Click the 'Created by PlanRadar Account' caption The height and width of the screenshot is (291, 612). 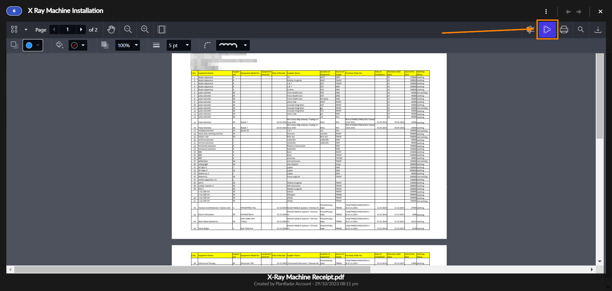[x=306, y=284]
